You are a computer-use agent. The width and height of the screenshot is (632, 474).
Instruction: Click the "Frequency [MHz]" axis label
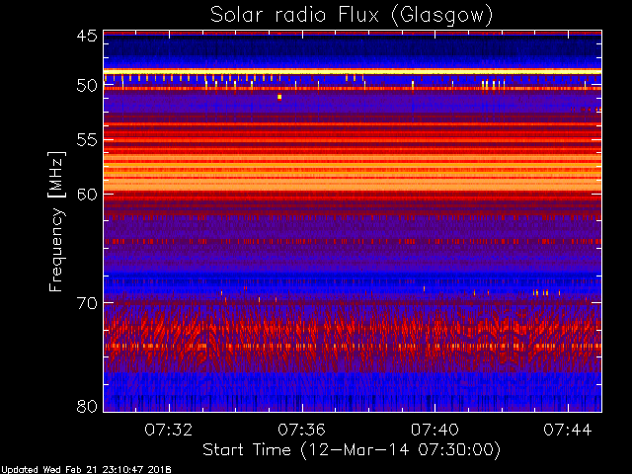(56, 221)
